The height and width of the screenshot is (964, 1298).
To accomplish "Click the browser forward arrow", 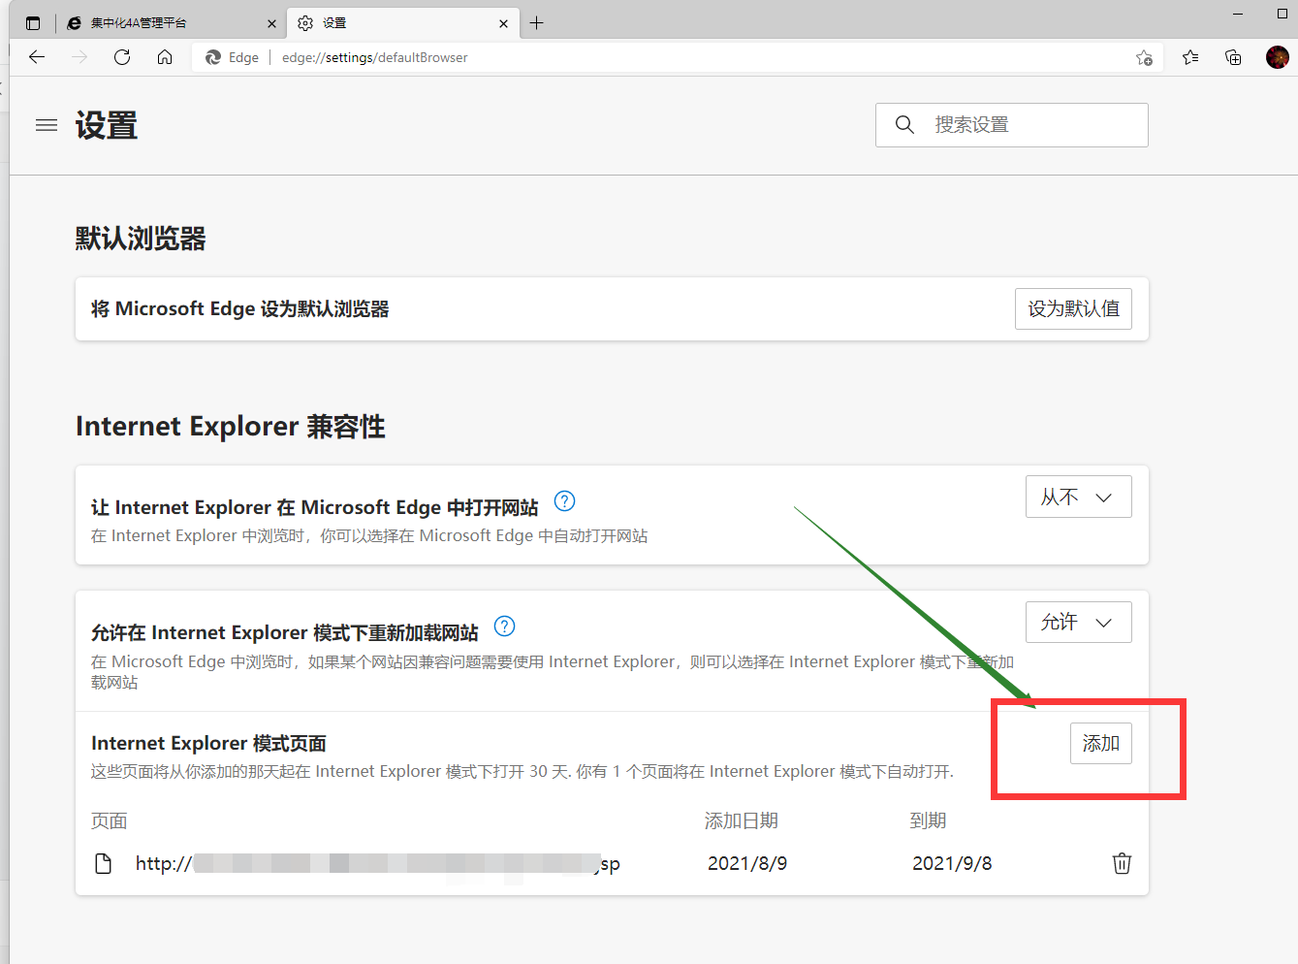I will (x=79, y=57).
